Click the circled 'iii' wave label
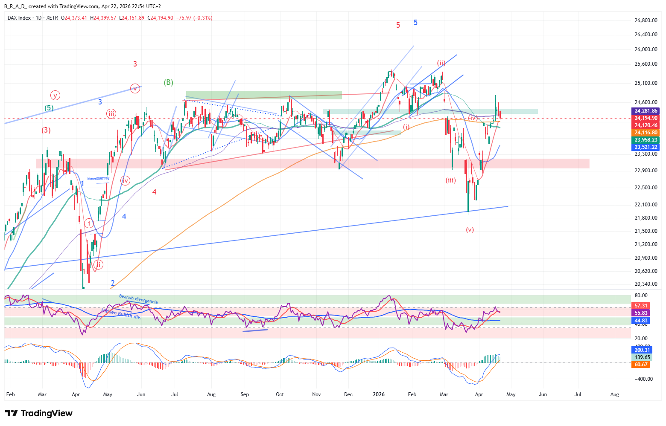Image resolution: width=666 pixels, height=426 pixels. pos(111,113)
